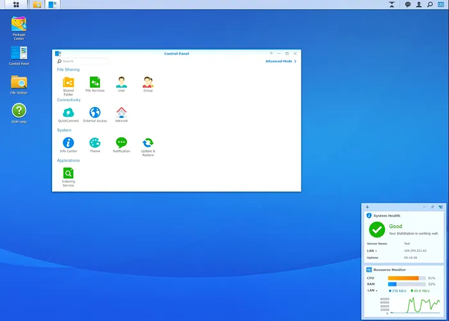Open the DSM Help desktop shortcut
The height and width of the screenshot is (321, 449).
point(19,113)
